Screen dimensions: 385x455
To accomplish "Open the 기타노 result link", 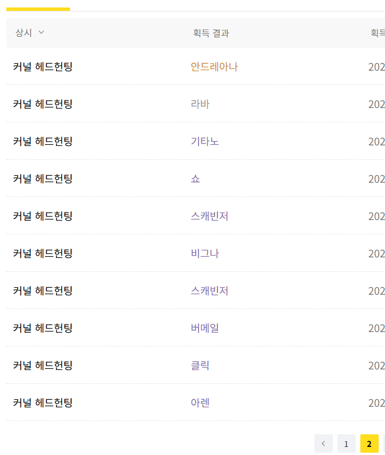I will pos(205,141).
